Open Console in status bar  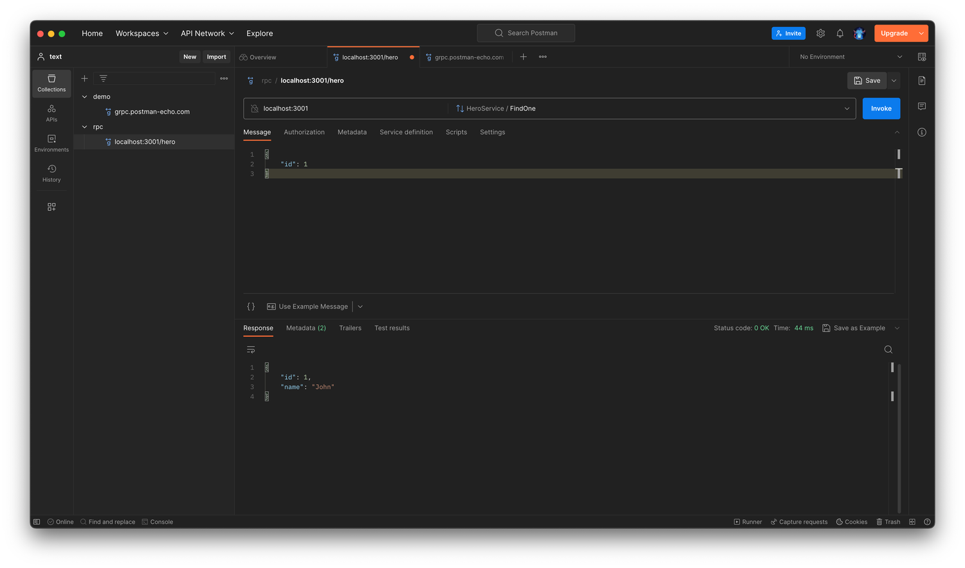click(x=158, y=522)
